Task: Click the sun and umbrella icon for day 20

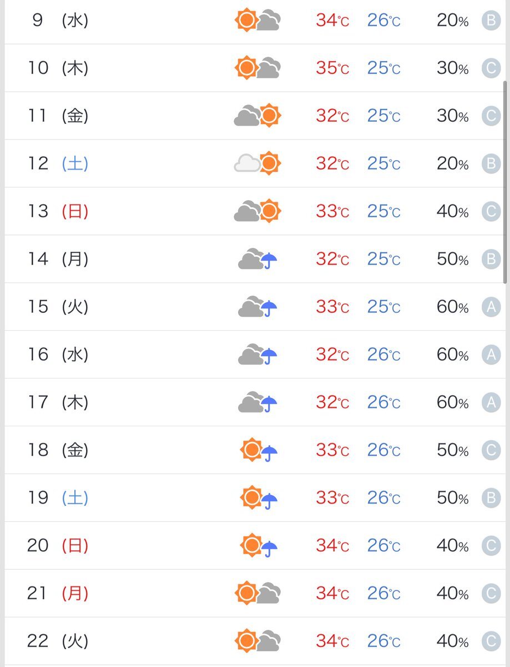Action: pos(259,546)
